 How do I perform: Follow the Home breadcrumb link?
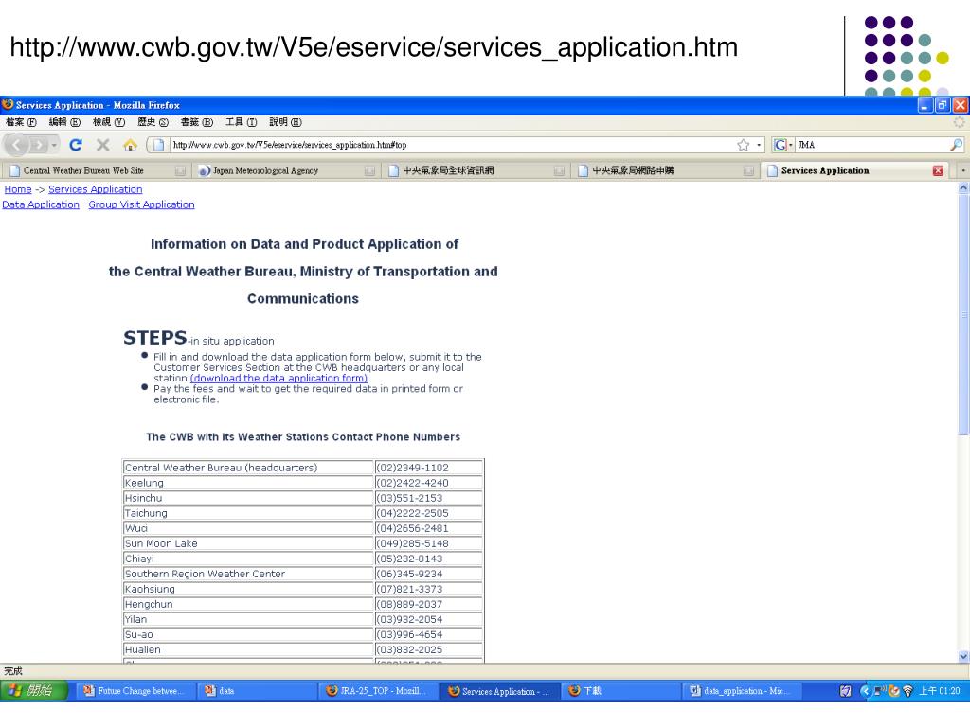coord(18,189)
